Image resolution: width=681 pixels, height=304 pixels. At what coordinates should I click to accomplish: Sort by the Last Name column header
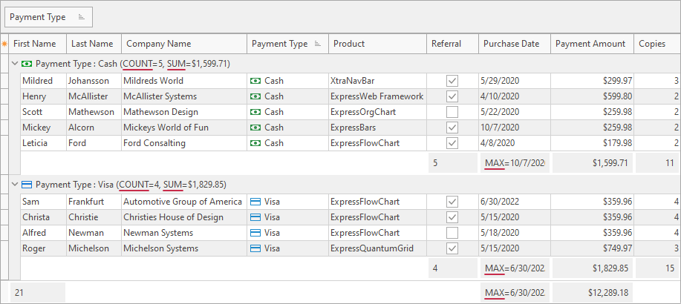pyautogui.click(x=94, y=44)
